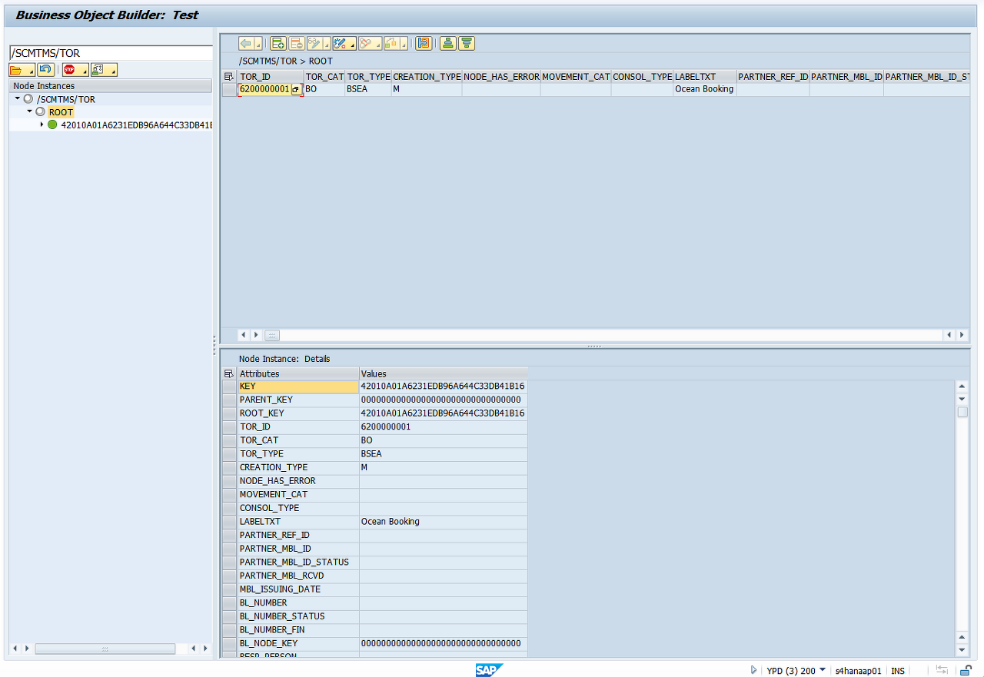Click the details table vertical scrollbar thumb
The width and height of the screenshot is (984, 677).
pyautogui.click(x=962, y=412)
